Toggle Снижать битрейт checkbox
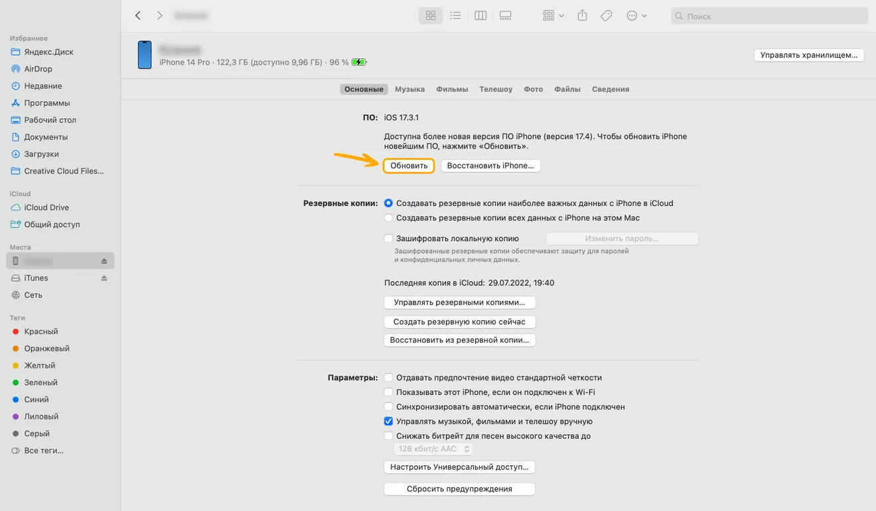The width and height of the screenshot is (876, 511). tap(389, 436)
